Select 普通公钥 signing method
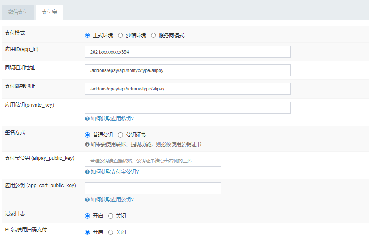This screenshot has height=240, width=369. tap(88, 135)
